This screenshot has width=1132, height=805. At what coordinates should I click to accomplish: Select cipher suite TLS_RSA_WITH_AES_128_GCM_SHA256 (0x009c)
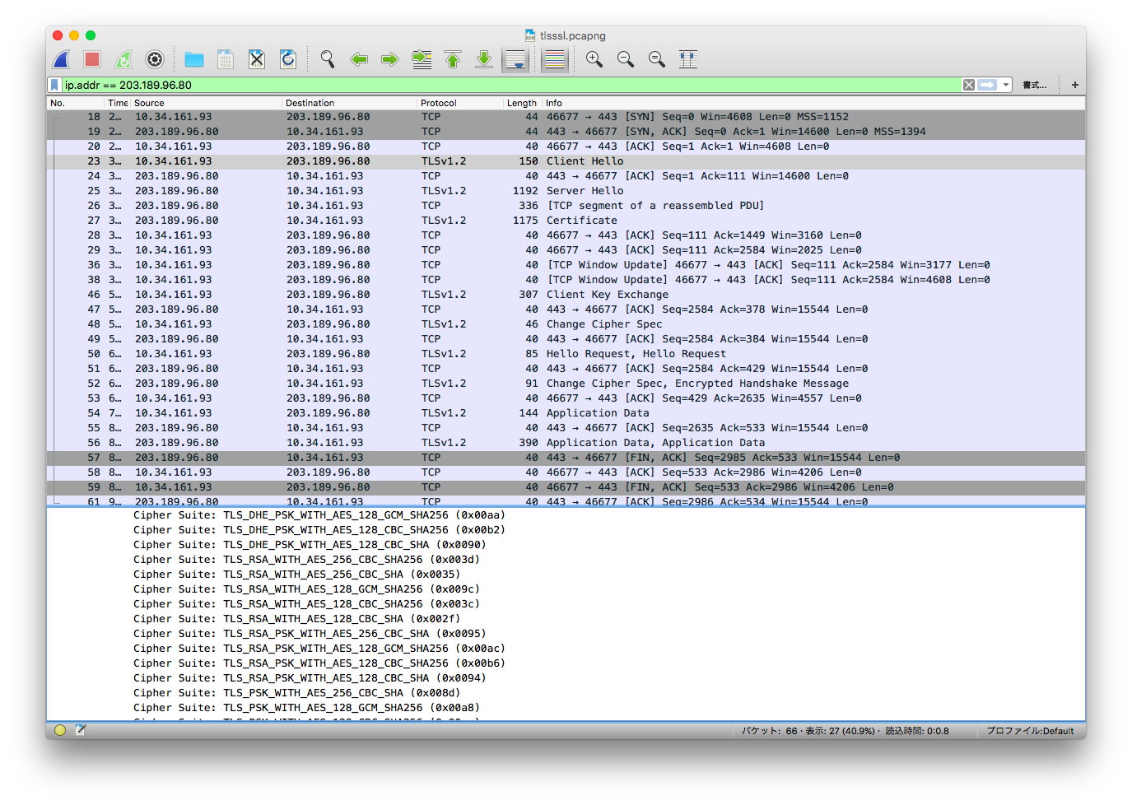coord(306,589)
